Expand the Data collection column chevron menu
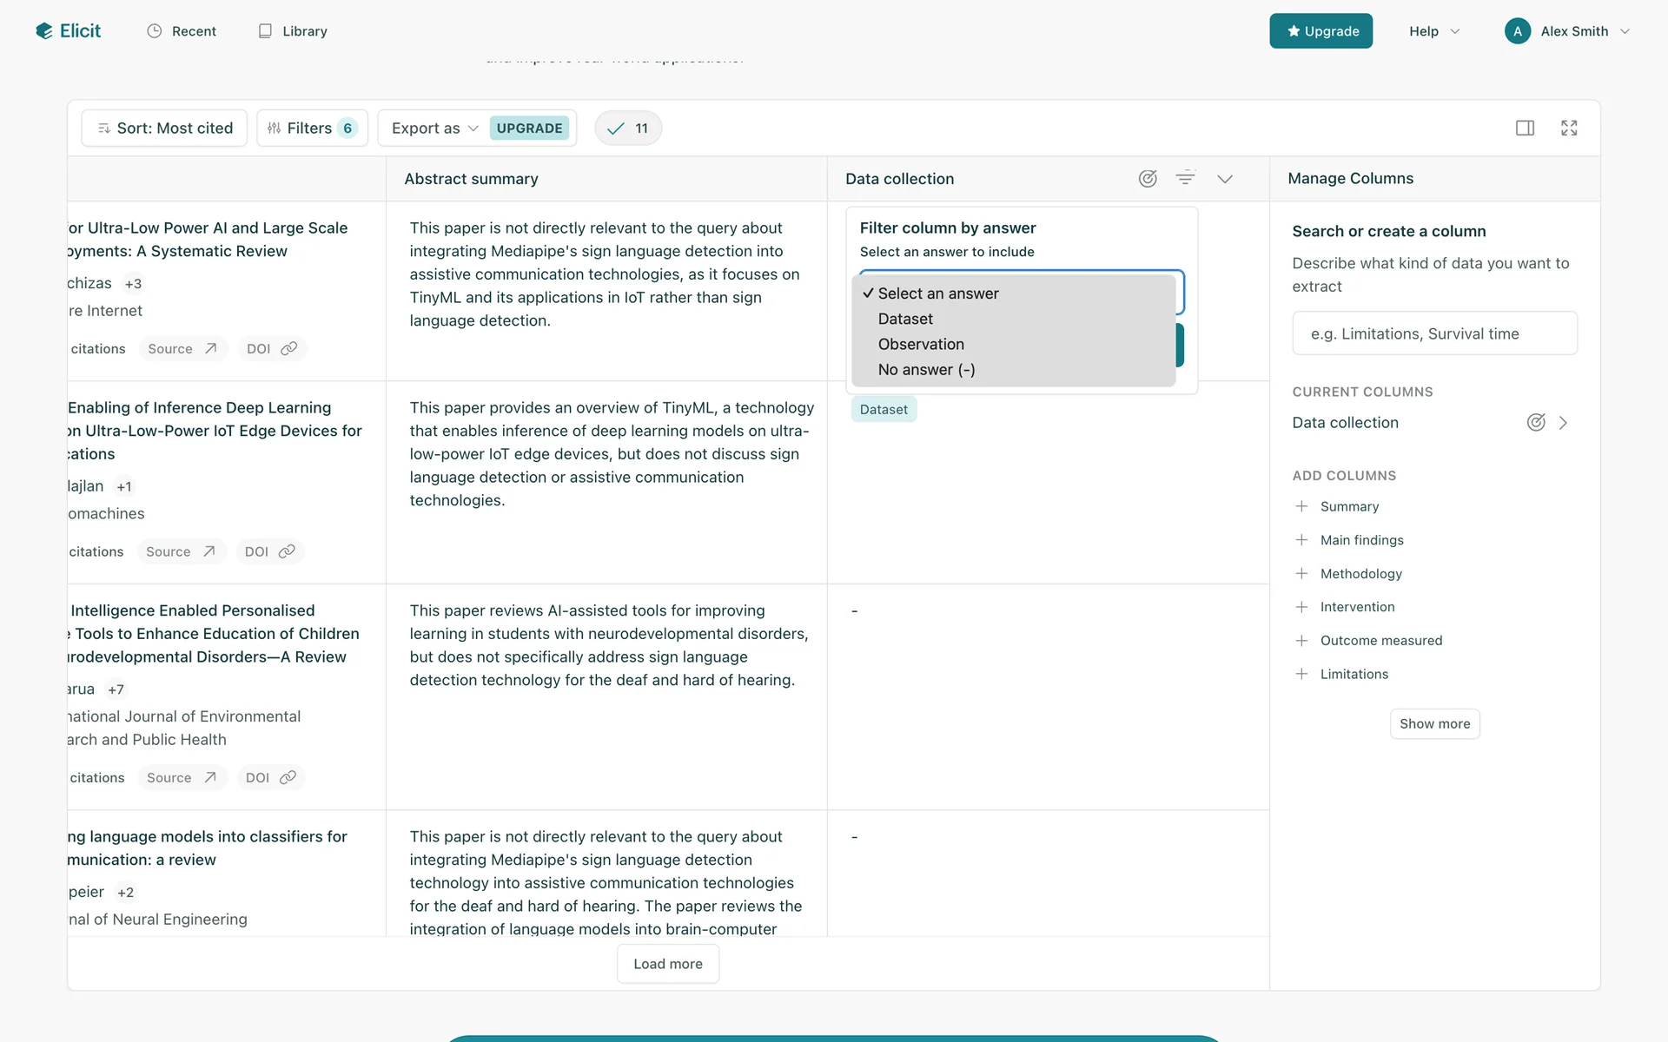 [x=1225, y=179]
